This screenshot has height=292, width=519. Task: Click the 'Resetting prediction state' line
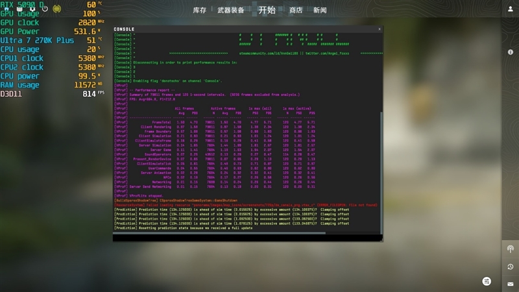pyautogui.click(x=184, y=228)
